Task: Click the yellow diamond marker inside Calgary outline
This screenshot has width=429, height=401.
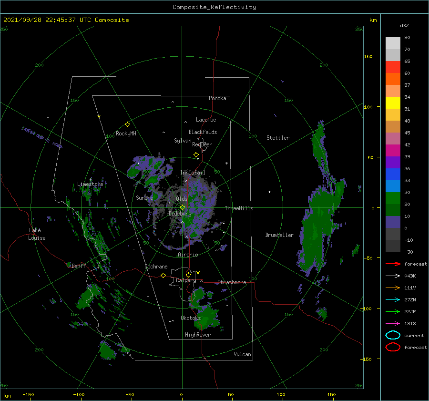Action: pos(188,275)
